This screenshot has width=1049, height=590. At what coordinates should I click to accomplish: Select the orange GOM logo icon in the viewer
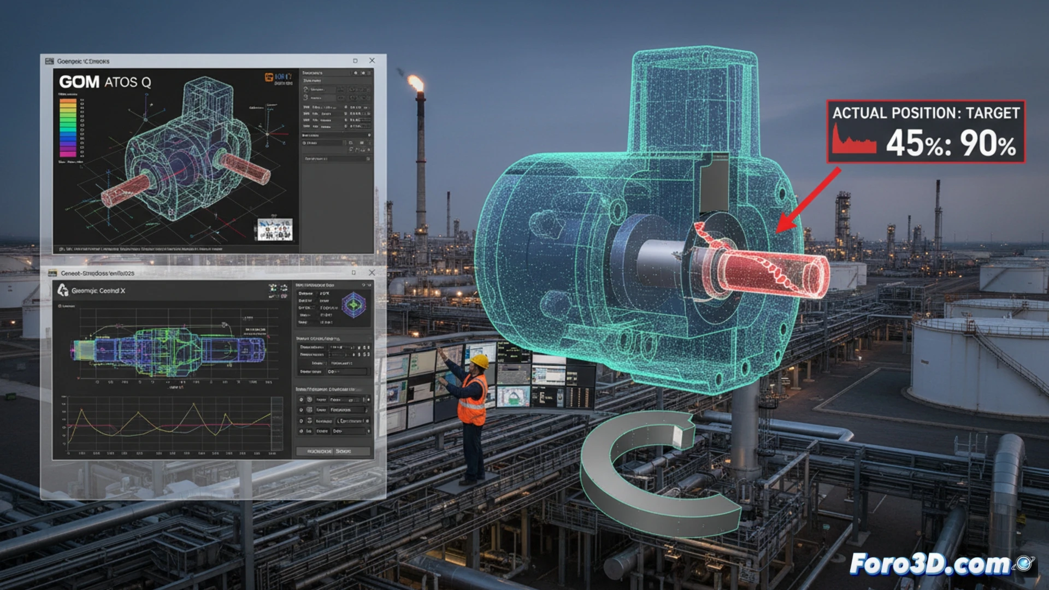(x=268, y=76)
